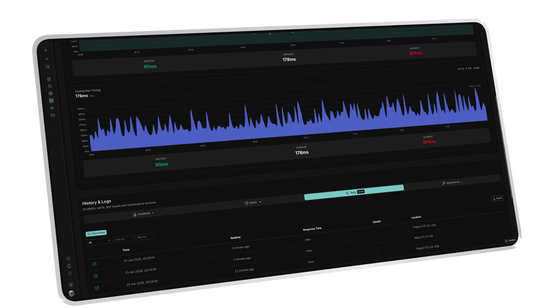Click the Export button
547x308 pixels.
click(498, 198)
